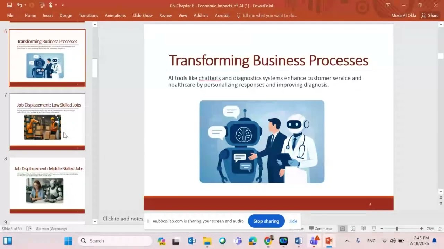This screenshot has height=249, width=444.
Task: Open Windows Start menu
Action: pos(68,241)
